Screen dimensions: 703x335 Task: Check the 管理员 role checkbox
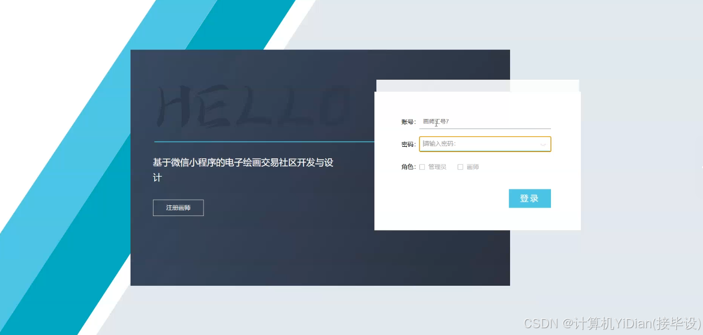423,167
